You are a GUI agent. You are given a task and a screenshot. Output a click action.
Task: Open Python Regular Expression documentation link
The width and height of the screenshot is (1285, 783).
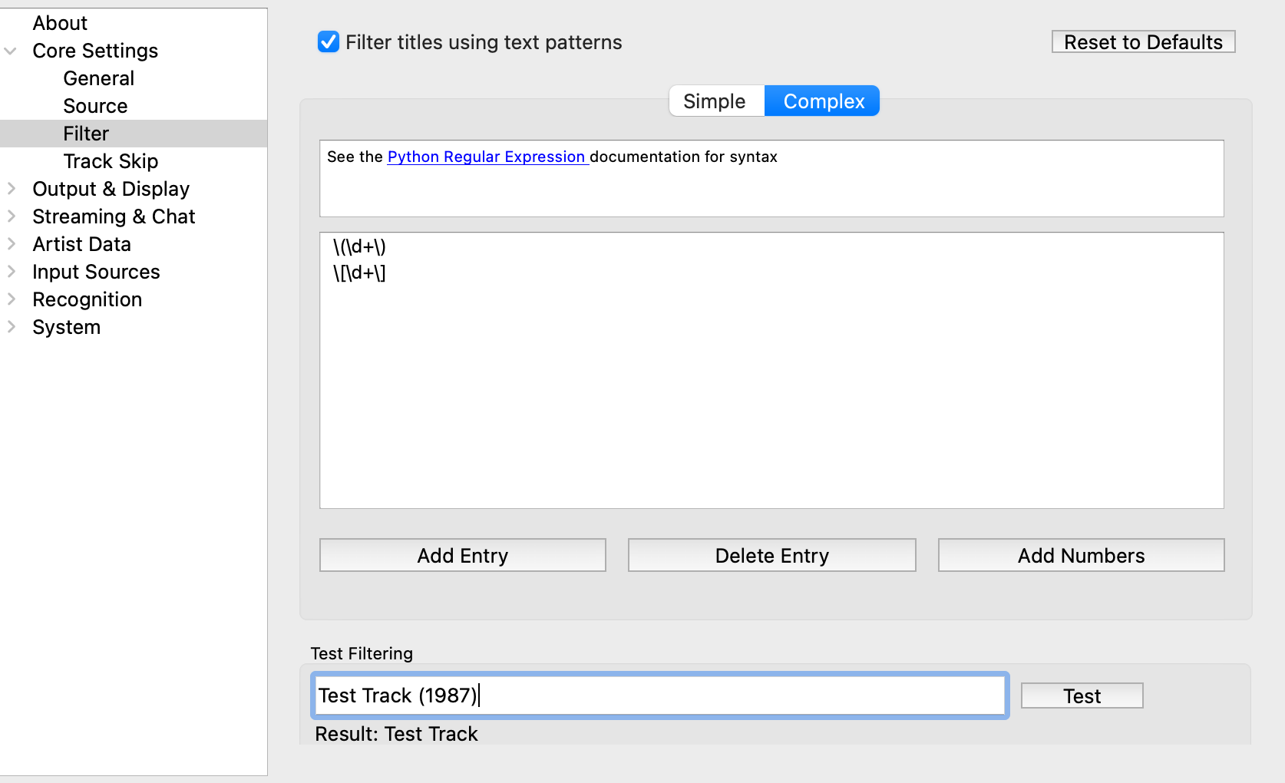point(487,157)
